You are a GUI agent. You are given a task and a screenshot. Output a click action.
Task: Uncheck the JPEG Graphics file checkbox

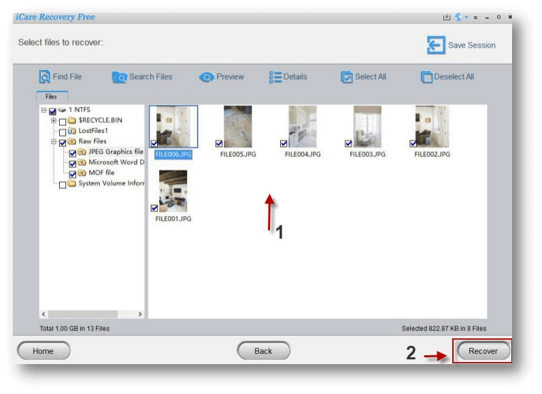tap(73, 154)
